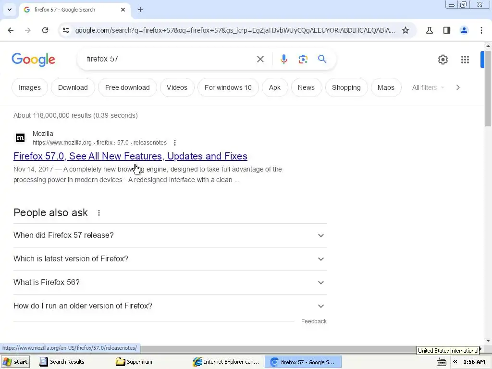Select the Download filter chip
Image resolution: width=492 pixels, height=369 pixels.
pyautogui.click(x=73, y=87)
